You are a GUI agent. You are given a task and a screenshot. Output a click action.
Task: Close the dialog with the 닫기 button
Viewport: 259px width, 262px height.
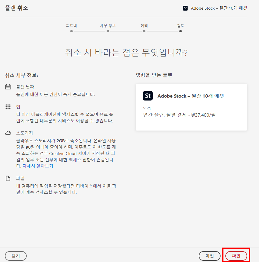[16, 256]
